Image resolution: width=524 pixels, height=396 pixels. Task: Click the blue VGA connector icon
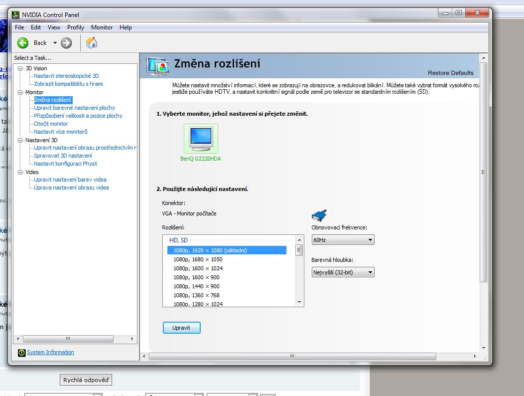point(319,215)
